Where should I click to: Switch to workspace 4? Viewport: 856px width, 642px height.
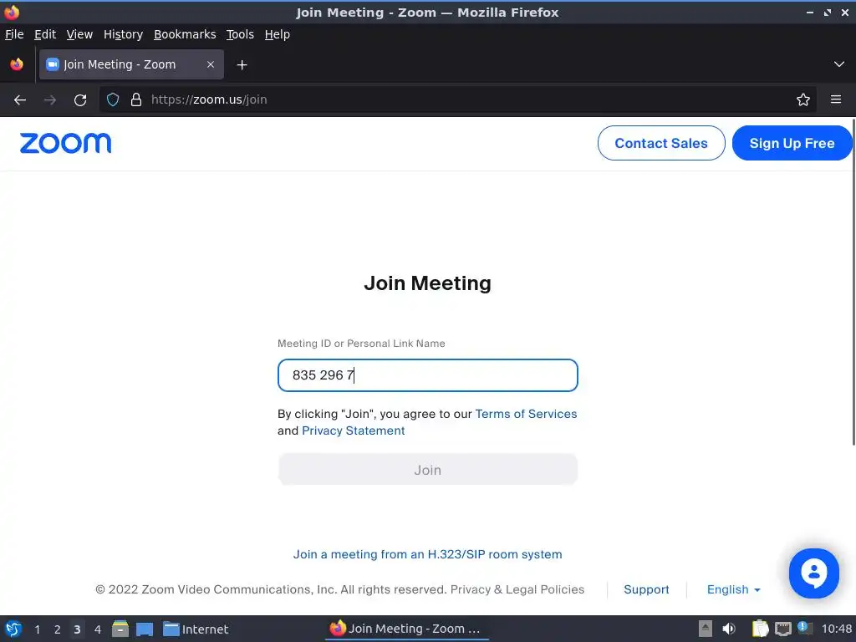(98, 629)
